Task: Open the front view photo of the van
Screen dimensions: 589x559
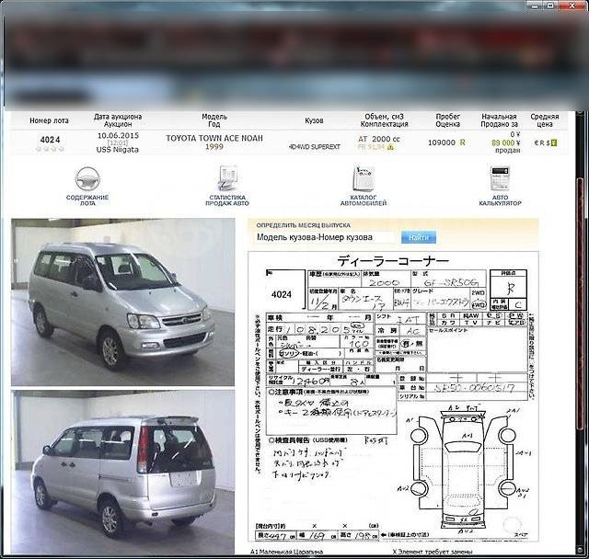Action: (122, 302)
